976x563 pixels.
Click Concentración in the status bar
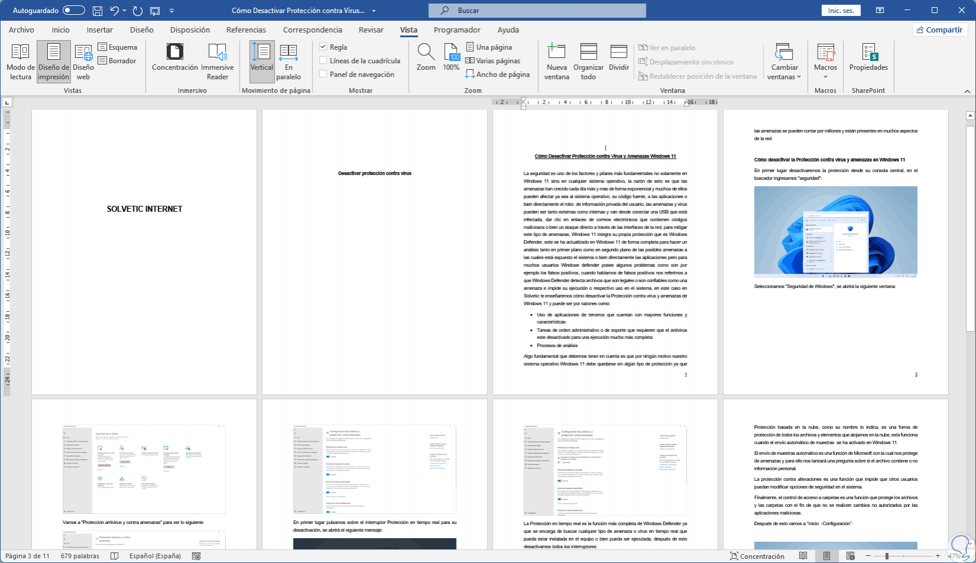[x=757, y=556]
